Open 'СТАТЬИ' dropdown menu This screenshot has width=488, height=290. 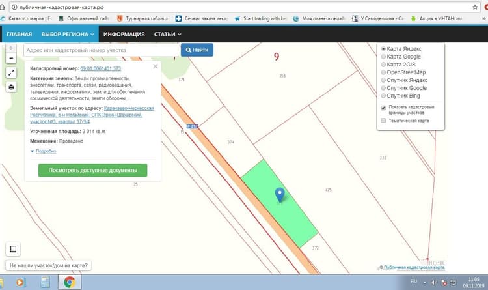[x=167, y=34]
